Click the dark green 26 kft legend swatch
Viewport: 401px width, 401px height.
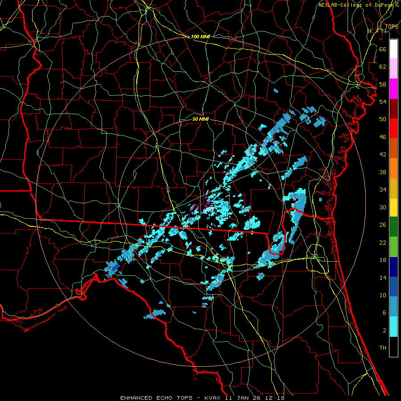(x=393, y=227)
